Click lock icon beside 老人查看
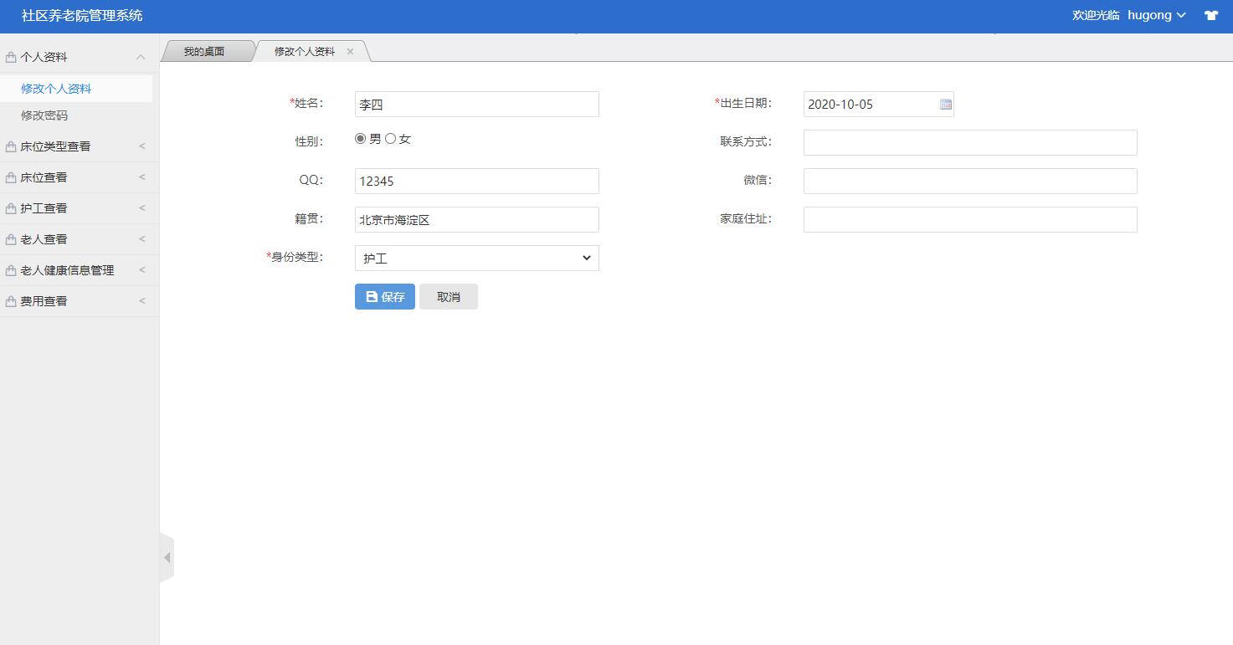1233x645 pixels. tap(11, 239)
